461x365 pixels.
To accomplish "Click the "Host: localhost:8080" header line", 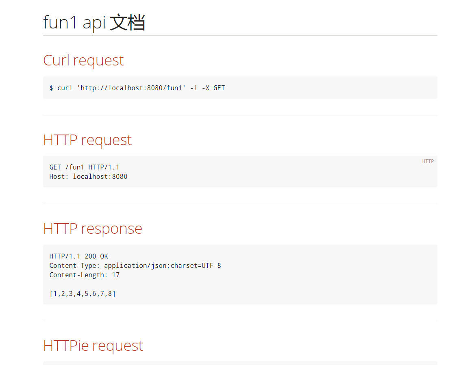I will point(88,176).
